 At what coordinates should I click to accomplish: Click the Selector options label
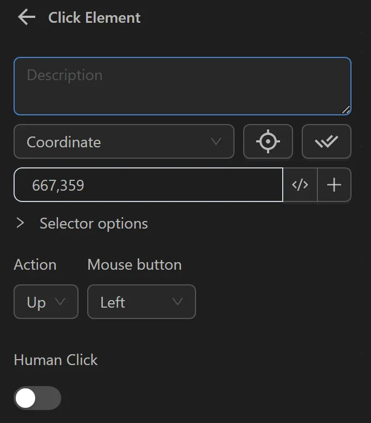tap(94, 224)
